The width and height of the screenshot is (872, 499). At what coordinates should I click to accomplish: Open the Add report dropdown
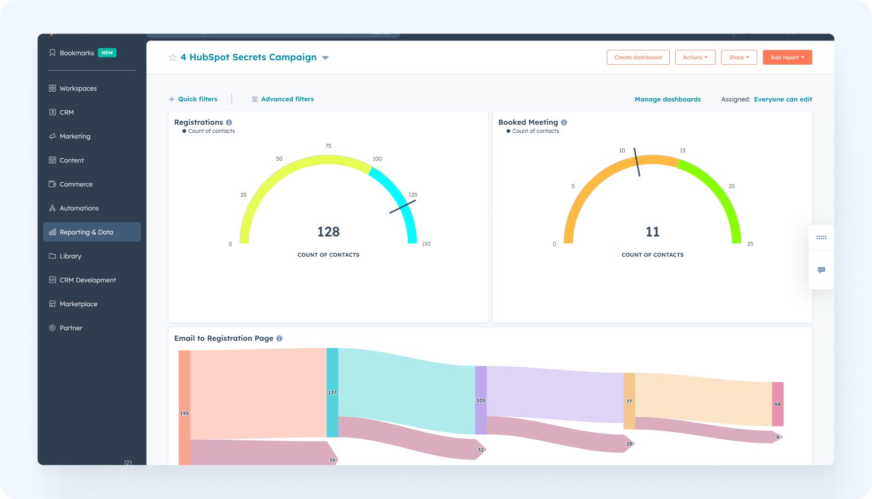pyautogui.click(x=787, y=58)
